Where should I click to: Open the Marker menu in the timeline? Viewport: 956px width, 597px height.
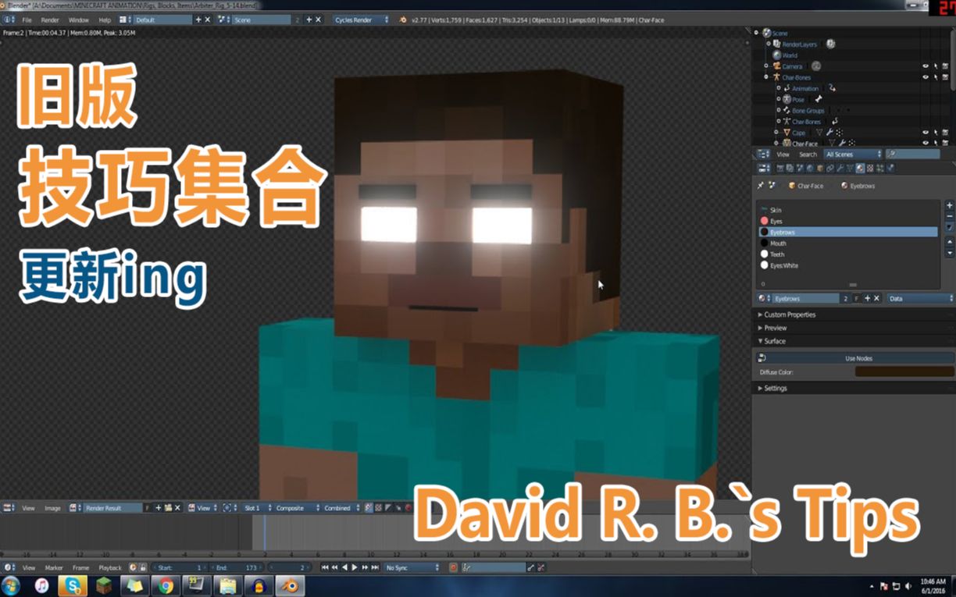coord(54,567)
